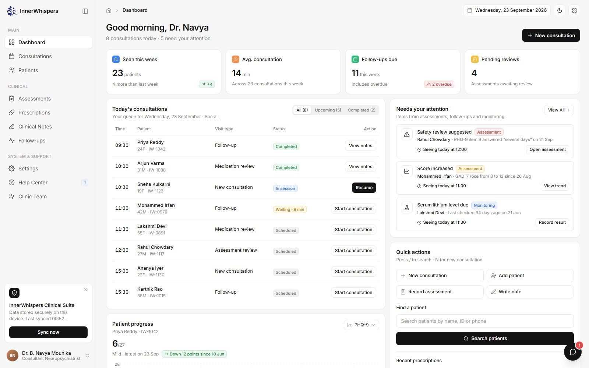Click Add patient quick action
This screenshot has height=368, width=589.
(x=530, y=276)
